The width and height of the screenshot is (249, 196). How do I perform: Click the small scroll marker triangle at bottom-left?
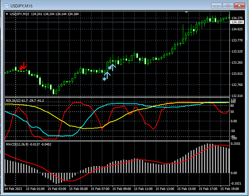click(x=5, y=185)
